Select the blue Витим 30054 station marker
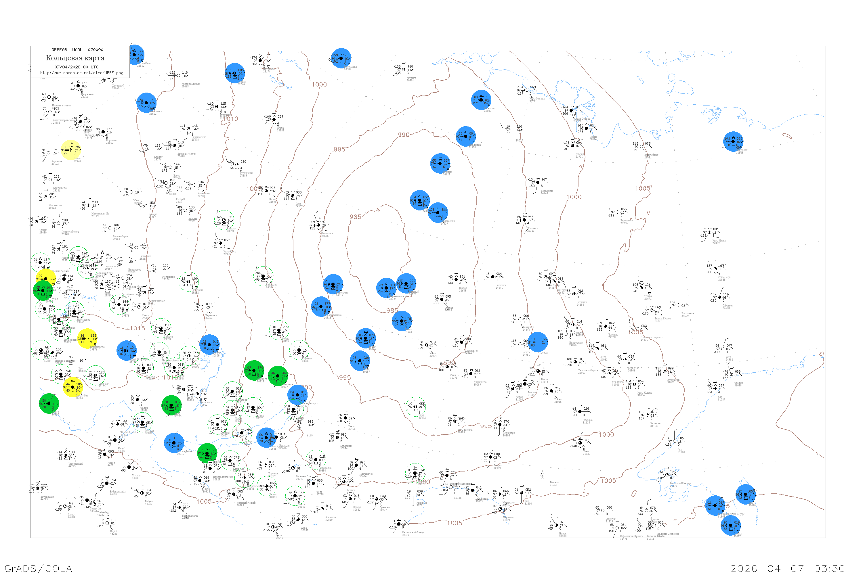The height and width of the screenshot is (575, 863). 366,338
